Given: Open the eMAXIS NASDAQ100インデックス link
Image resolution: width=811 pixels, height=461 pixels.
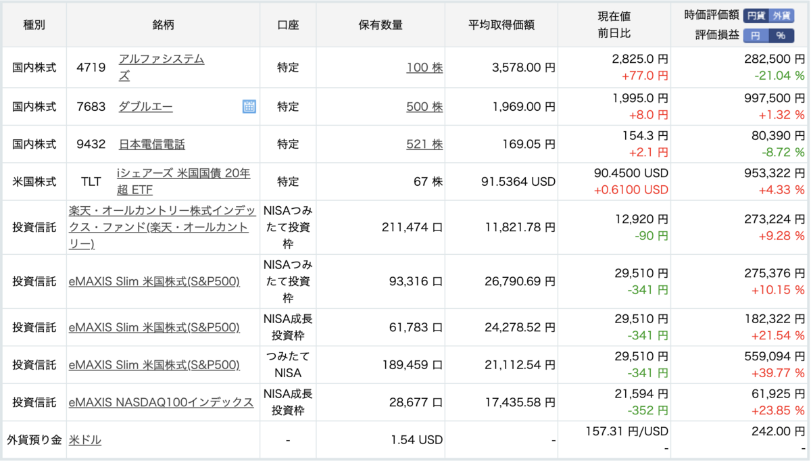Looking at the screenshot, I should pos(161,402).
